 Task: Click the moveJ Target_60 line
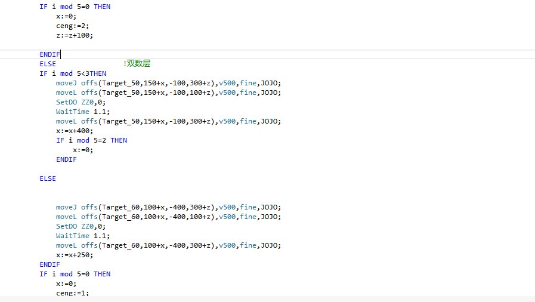click(x=168, y=207)
